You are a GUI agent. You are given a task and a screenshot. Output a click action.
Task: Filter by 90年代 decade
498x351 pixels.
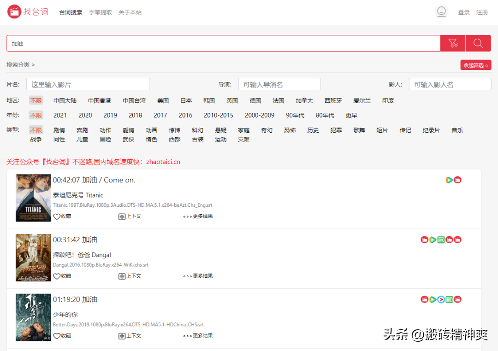[295, 115]
